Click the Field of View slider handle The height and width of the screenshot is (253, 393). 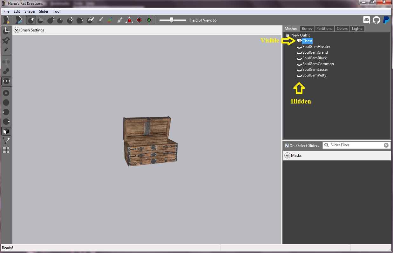point(172,20)
